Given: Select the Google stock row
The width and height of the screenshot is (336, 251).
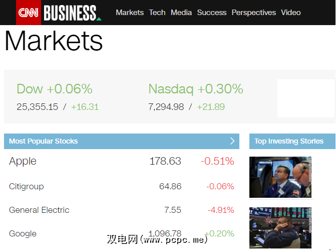Looking at the screenshot, I should point(23,233).
